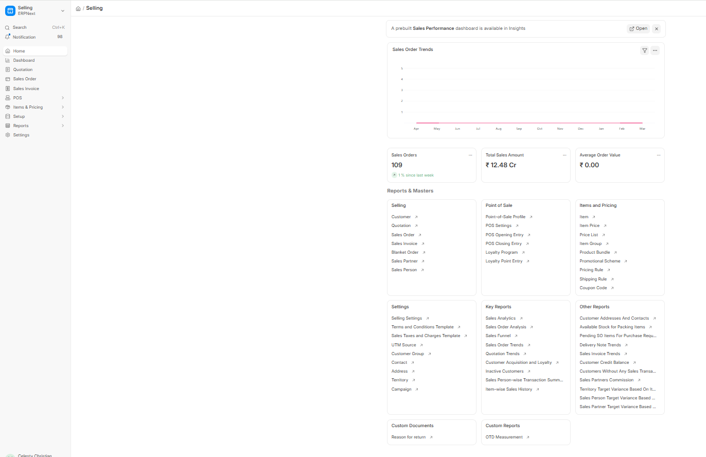Click the Open button for Insights dashboard
Viewport: 706px width, 457px height.
point(638,29)
